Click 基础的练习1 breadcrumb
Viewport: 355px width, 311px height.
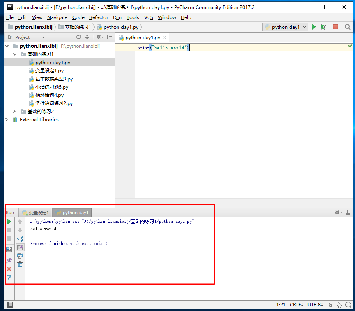[75, 27]
